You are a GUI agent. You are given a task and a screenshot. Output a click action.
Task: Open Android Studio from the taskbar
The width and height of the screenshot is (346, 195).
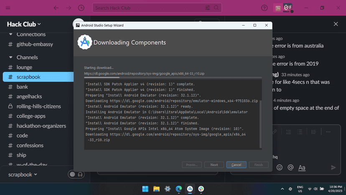(190, 189)
